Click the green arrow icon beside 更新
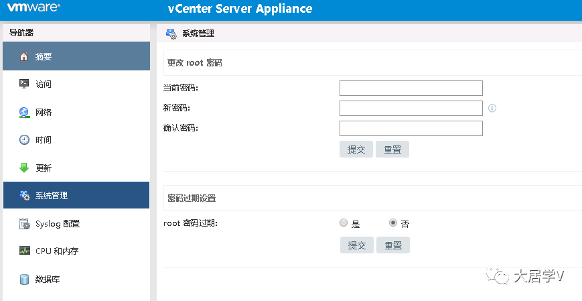582x301 pixels. point(23,168)
